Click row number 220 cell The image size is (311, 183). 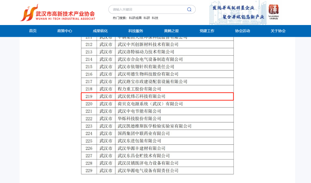tap(89, 104)
